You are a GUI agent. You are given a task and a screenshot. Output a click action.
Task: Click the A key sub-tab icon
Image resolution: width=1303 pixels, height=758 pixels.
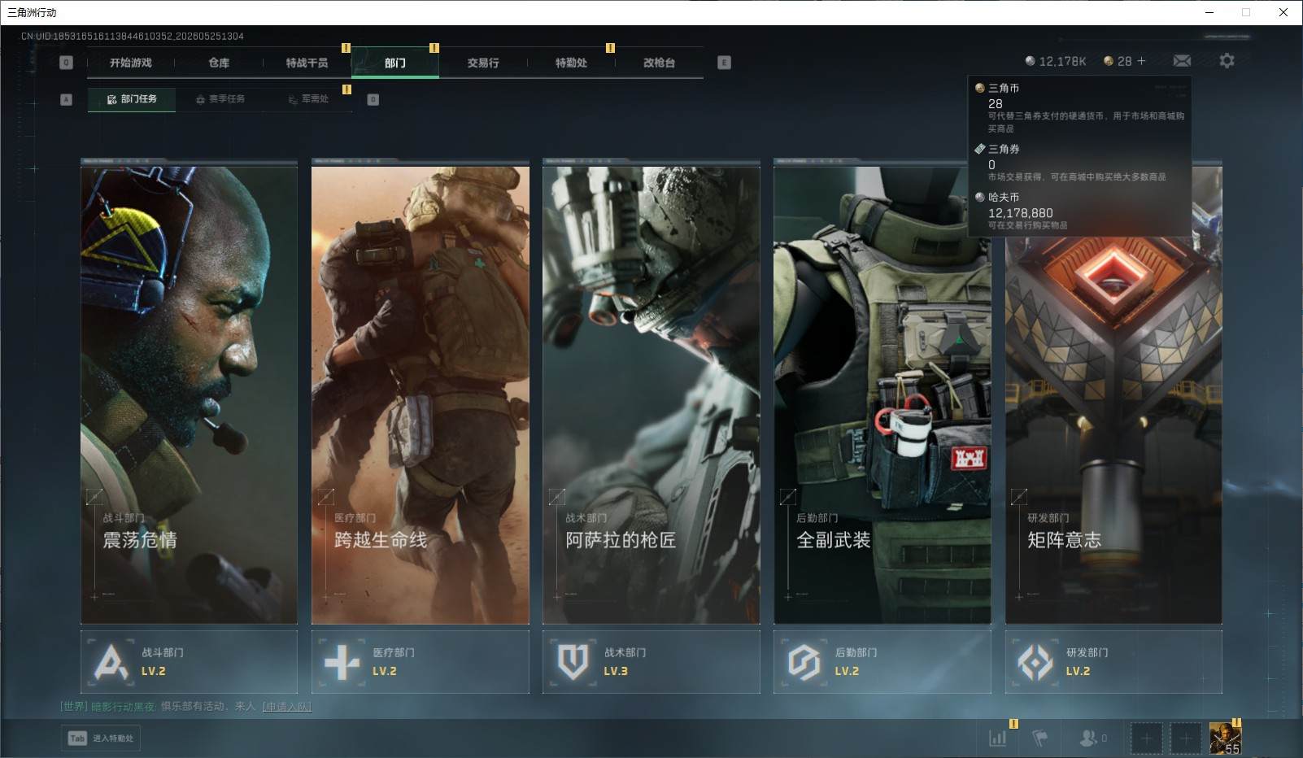click(x=67, y=99)
